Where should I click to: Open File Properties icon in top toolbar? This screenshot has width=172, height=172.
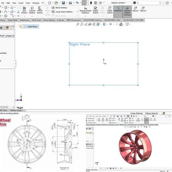[x=96, y=3]
